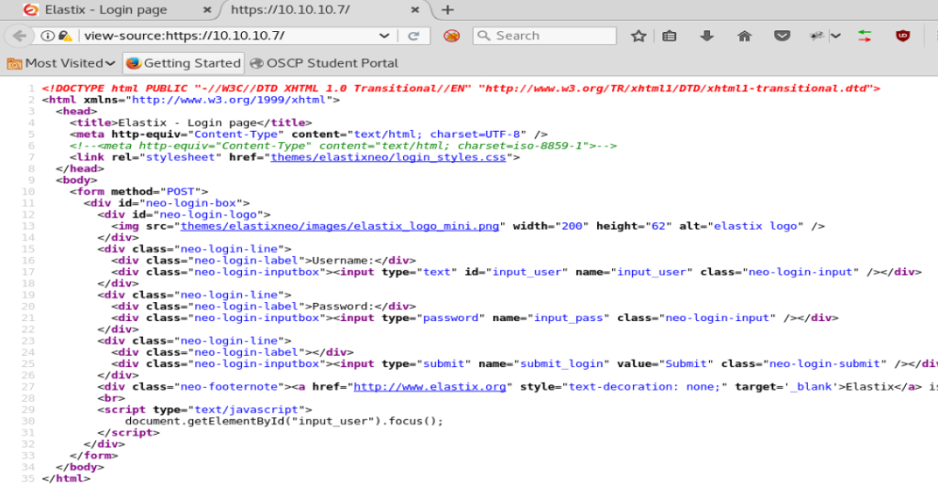Click the input_user id attribute value
Viewport: 938px width, 496px height.
point(527,272)
